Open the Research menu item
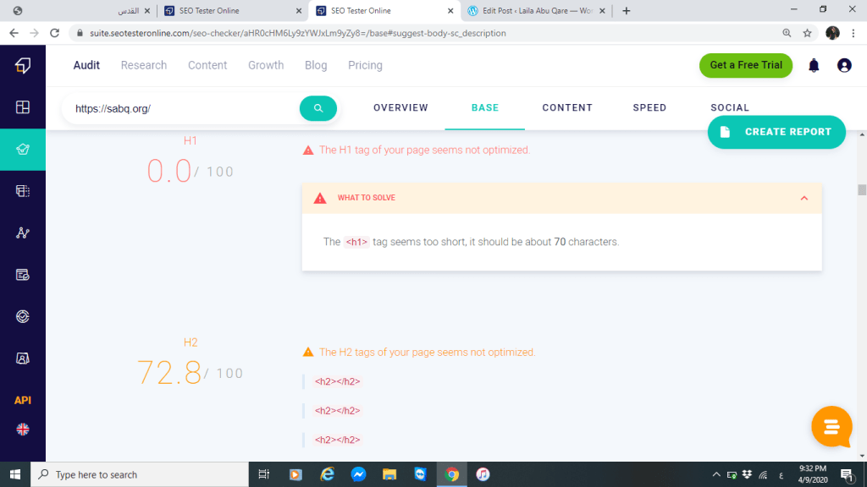The height and width of the screenshot is (487, 867). 143,65
